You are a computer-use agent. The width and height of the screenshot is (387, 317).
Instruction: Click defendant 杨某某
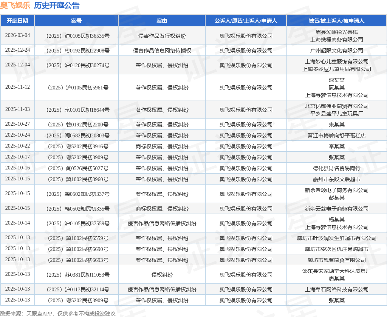click(x=337, y=220)
